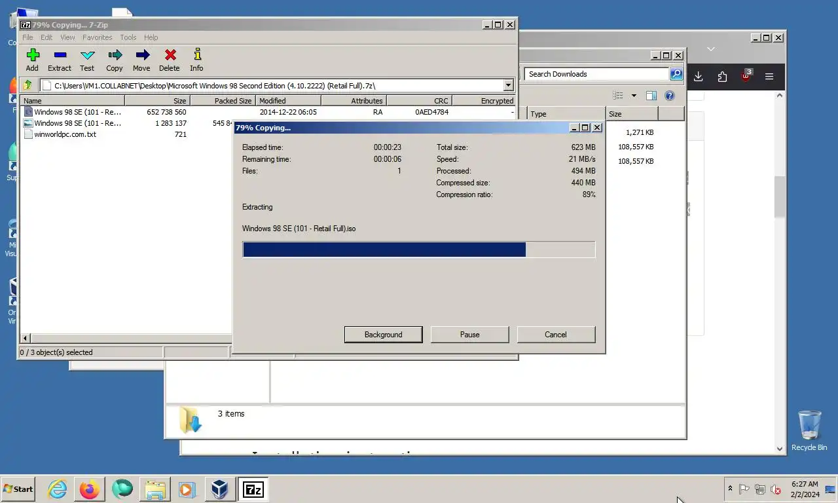Viewport: 838px width, 503px height.
Task: Open the File Explorer taskbar icon
Action: (155, 489)
